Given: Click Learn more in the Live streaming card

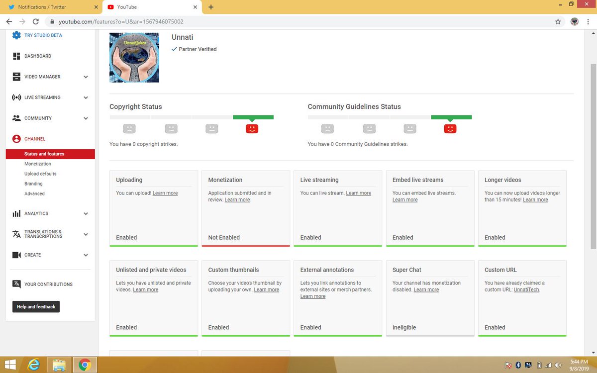Looking at the screenshot, I should coord(359,193).
